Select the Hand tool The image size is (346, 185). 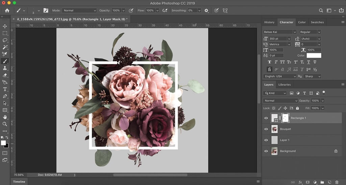click(5, 117)
